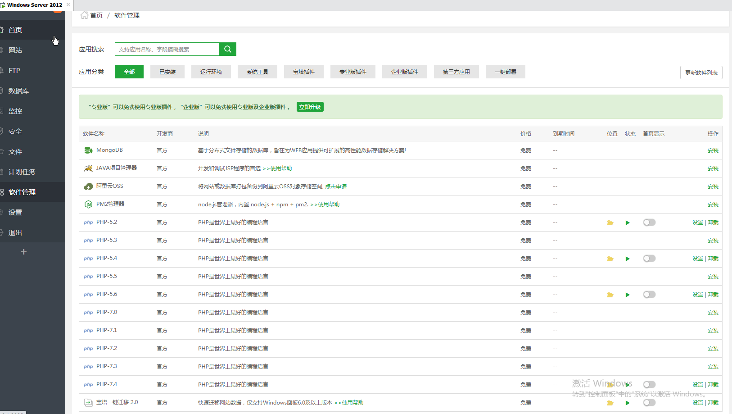Image resolution: width=732 pixels, height=414 pixels.
Task: Select the 已安装 category filter
Action: pos(167,72)
